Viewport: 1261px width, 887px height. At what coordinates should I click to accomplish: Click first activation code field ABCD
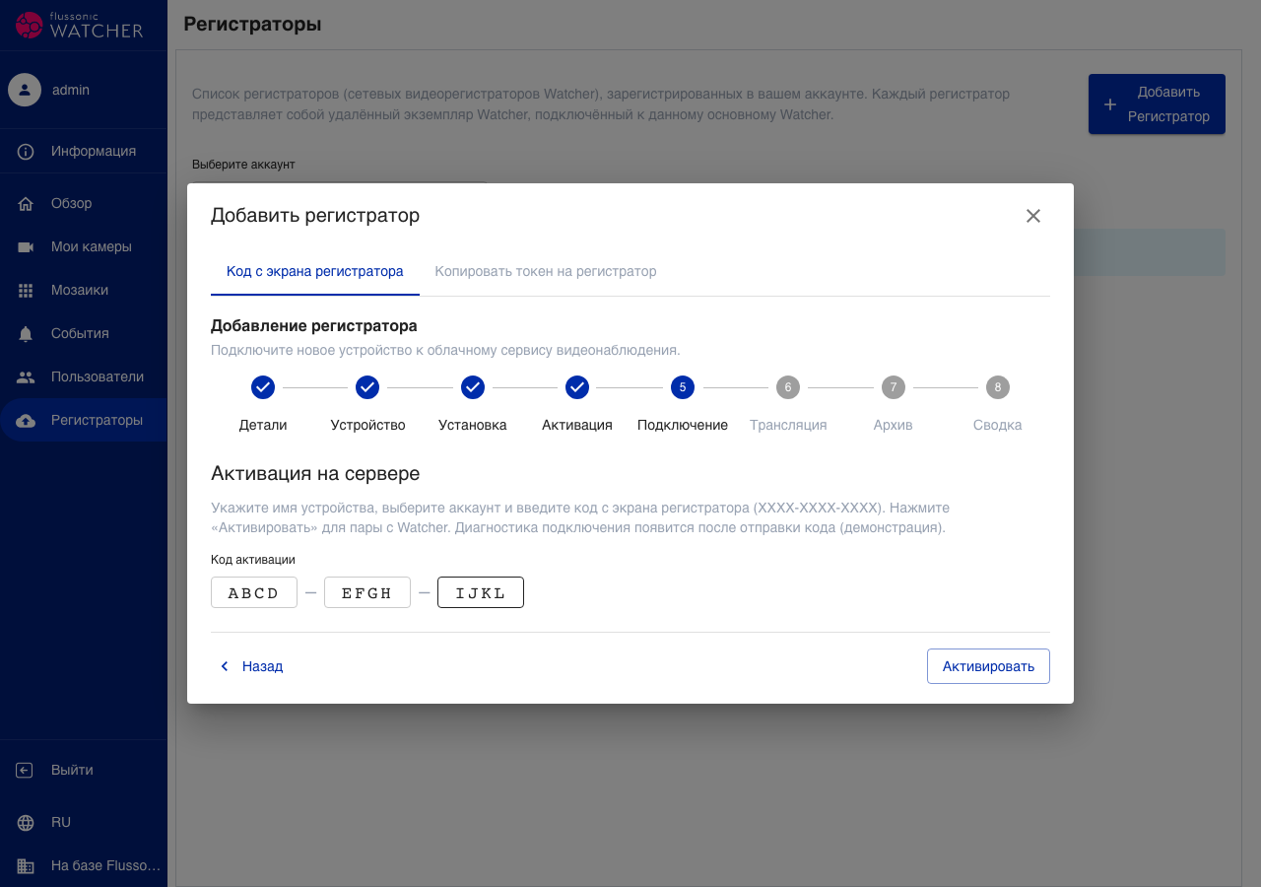pos(254,592)
